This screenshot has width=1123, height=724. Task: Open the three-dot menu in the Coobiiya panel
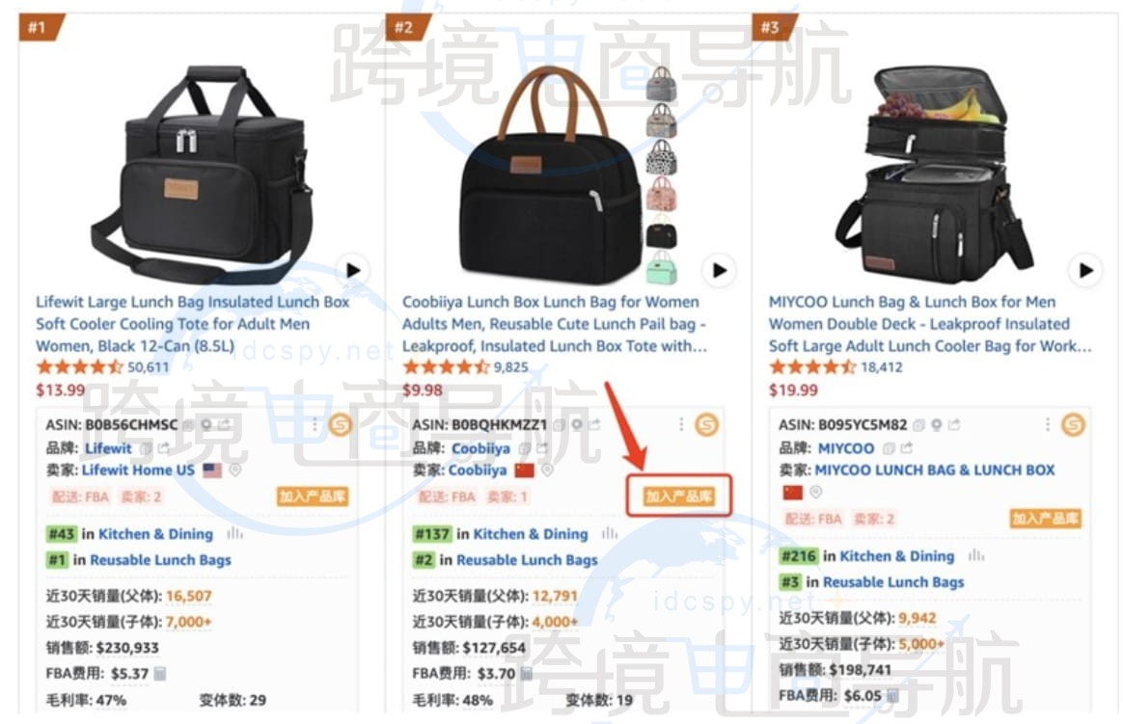[x=681, y=425]
